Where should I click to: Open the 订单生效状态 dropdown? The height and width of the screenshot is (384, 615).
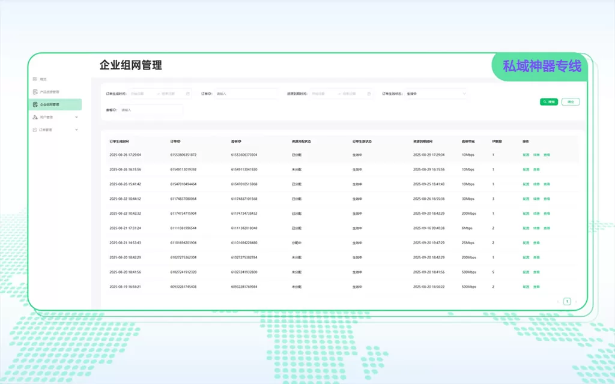[x=435, y=94]
